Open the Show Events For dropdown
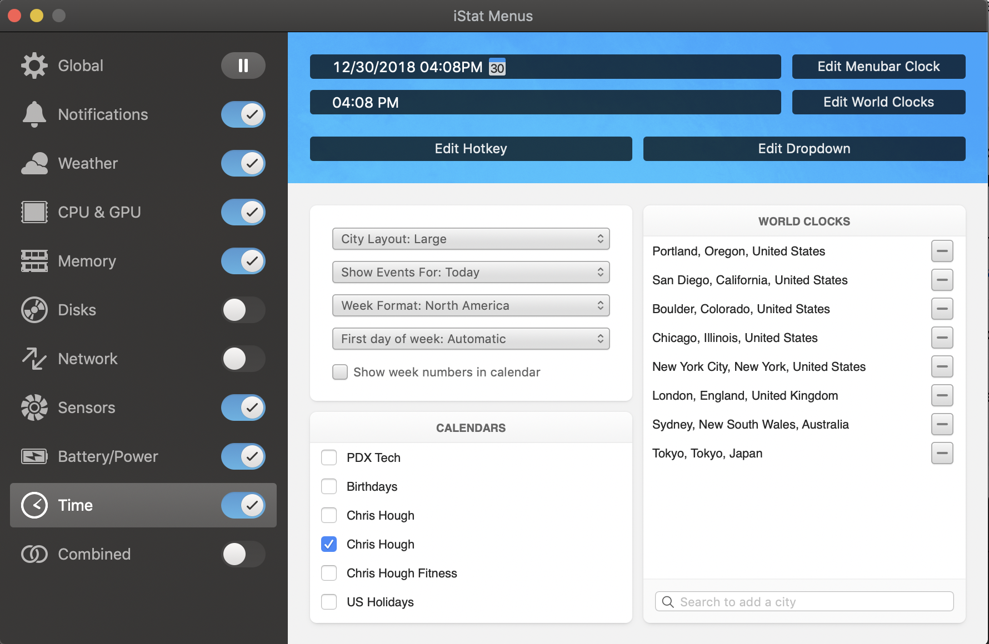 coord(471,272)
